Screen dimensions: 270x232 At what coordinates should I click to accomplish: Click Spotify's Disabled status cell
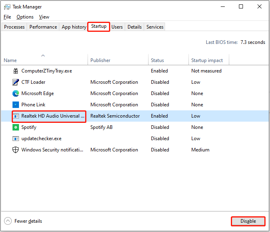click(x=160, y=127)
